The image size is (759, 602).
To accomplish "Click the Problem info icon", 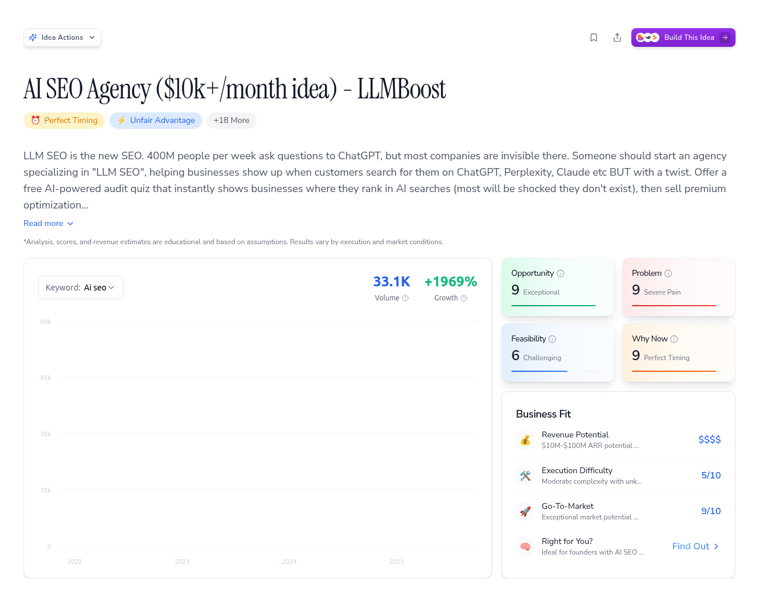I will click(668, 273).
